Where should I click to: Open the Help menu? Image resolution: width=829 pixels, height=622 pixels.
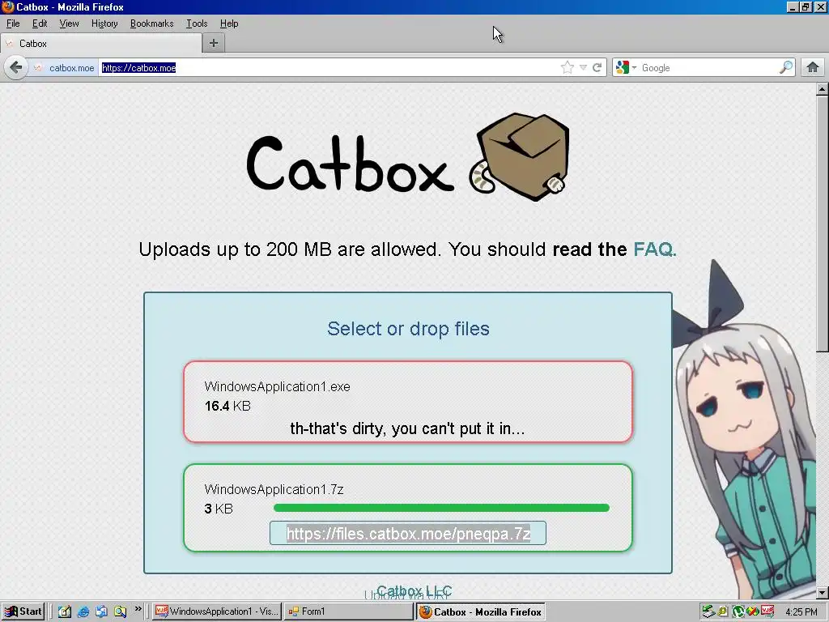pos(229,23)
